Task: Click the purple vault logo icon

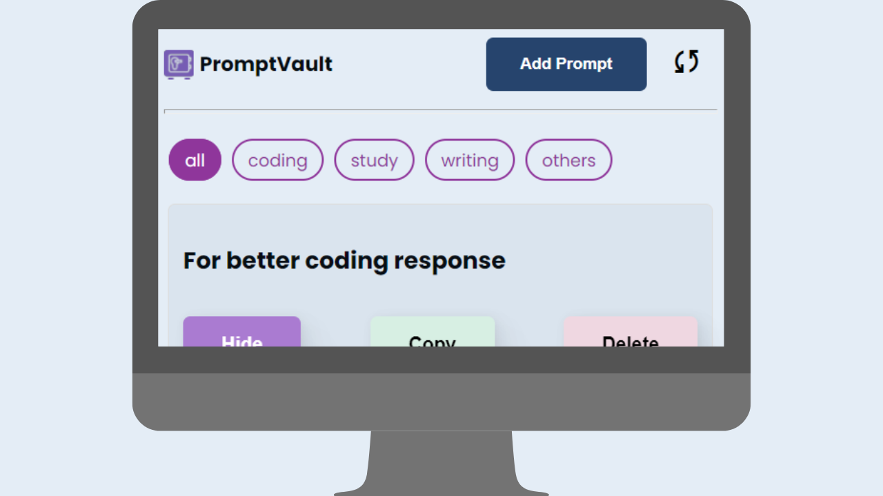Action: (179, 64)
